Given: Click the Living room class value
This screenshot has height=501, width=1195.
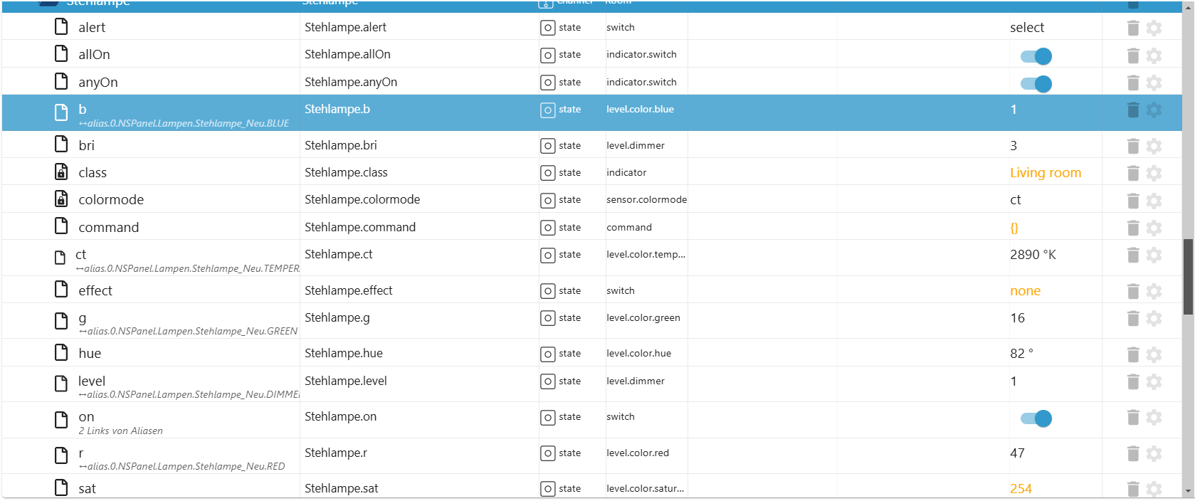Looking at the screenshot, I should (x=1045, y=173).
